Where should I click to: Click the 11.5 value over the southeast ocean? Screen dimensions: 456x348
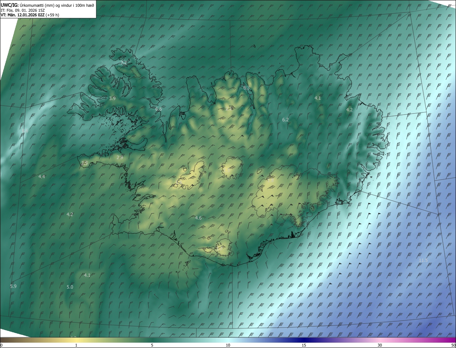[423, 260]
